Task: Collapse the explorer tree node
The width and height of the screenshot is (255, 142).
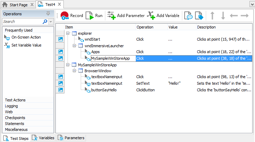Action: click(x=68, y=33)
